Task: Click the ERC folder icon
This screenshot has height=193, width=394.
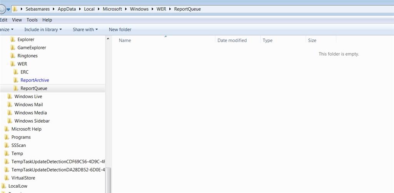Action: (16, 72)
